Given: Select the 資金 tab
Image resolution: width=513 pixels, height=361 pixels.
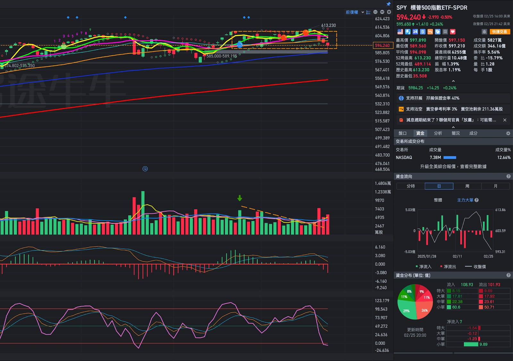Looking at the screenshot, I should click(x=420, y=133).
